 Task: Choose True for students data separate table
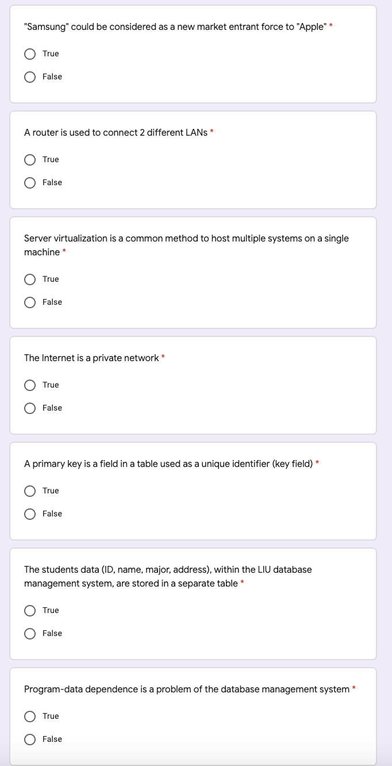click(x=30, y=610)
